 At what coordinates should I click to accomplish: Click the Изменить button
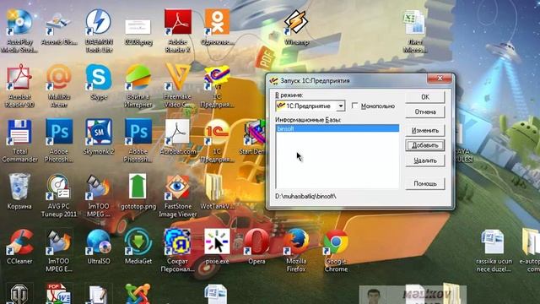tap(425, 131)
